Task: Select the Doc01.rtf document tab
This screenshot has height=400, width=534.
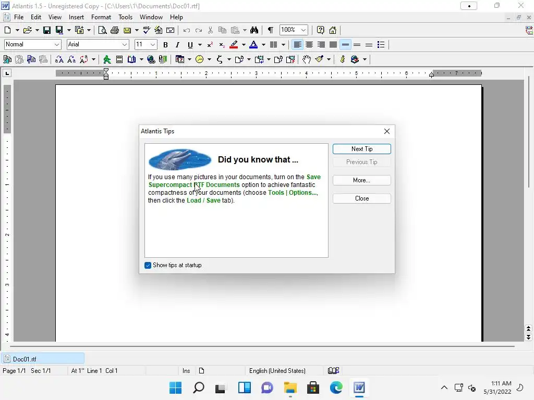Action: pyautogui.click(x=43, y=359)
